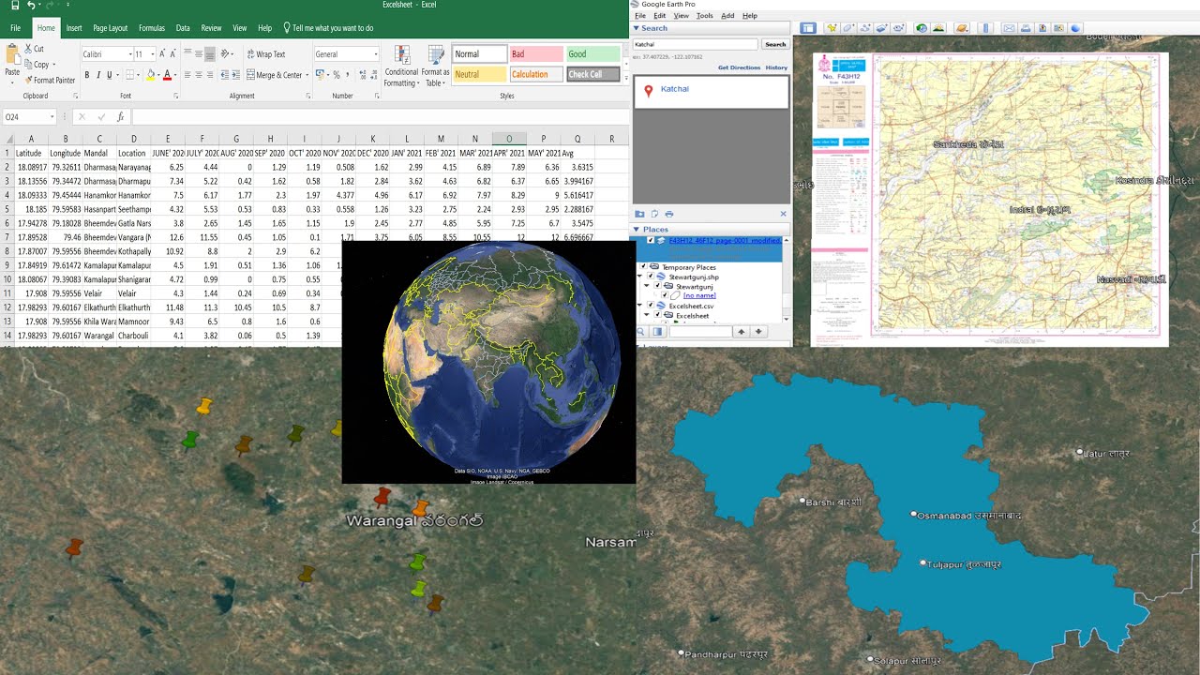1200x675 pixels.
Task: Toggle the Temporary Places checkbox
Action: (643, 266)
